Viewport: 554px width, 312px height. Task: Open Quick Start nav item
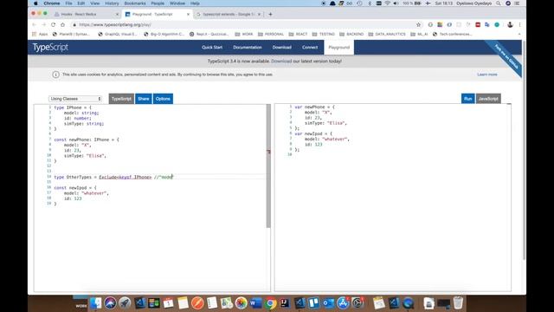coord(212,48)
